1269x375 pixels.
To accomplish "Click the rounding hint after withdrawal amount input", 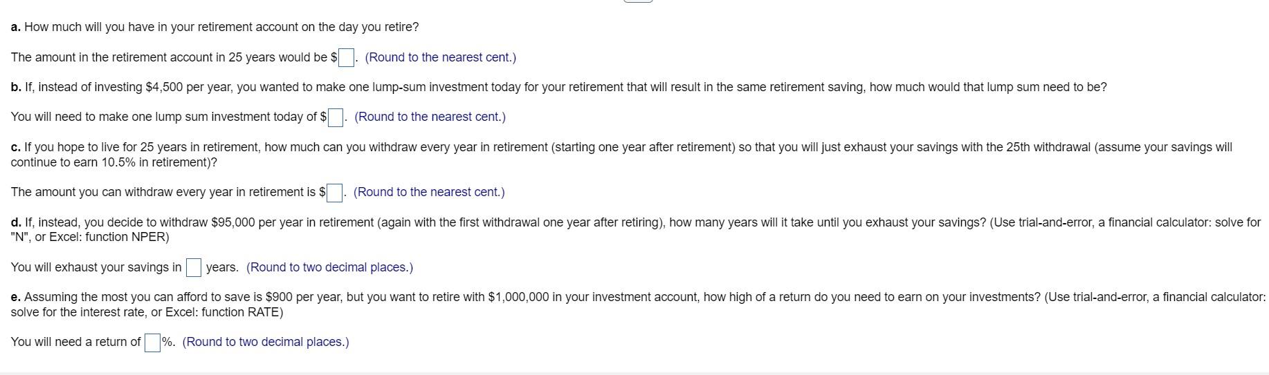I will click(x=429, y=192).
